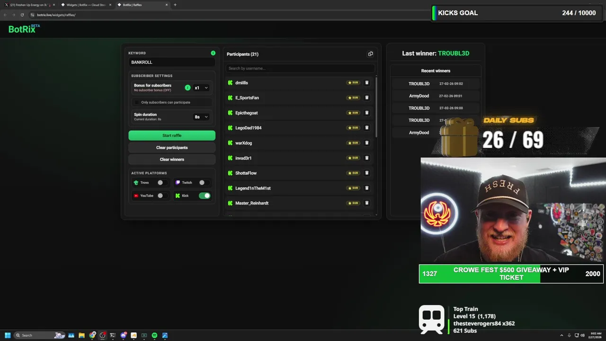Remove E_SportsFan using its trash icon
Screen dimensions: 606x341
point(366,98)
